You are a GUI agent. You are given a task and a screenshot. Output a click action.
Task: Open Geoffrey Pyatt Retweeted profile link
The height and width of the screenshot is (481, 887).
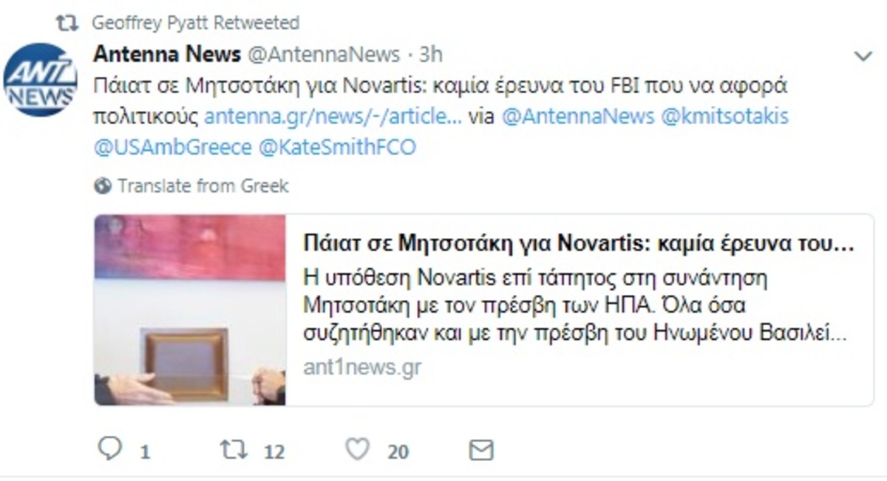[195, 23]
